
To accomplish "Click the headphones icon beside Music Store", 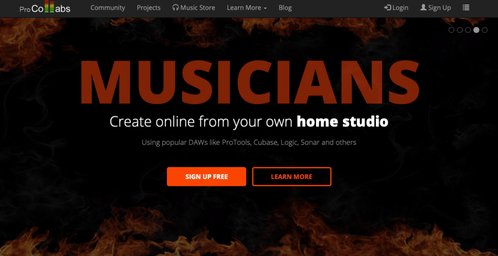I will tap(176, 8).
